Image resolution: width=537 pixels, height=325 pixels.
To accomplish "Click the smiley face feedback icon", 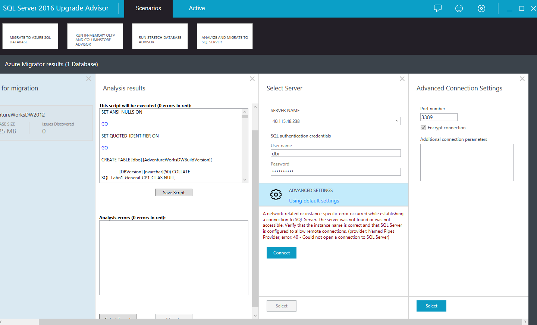I will tap(459, 8).
